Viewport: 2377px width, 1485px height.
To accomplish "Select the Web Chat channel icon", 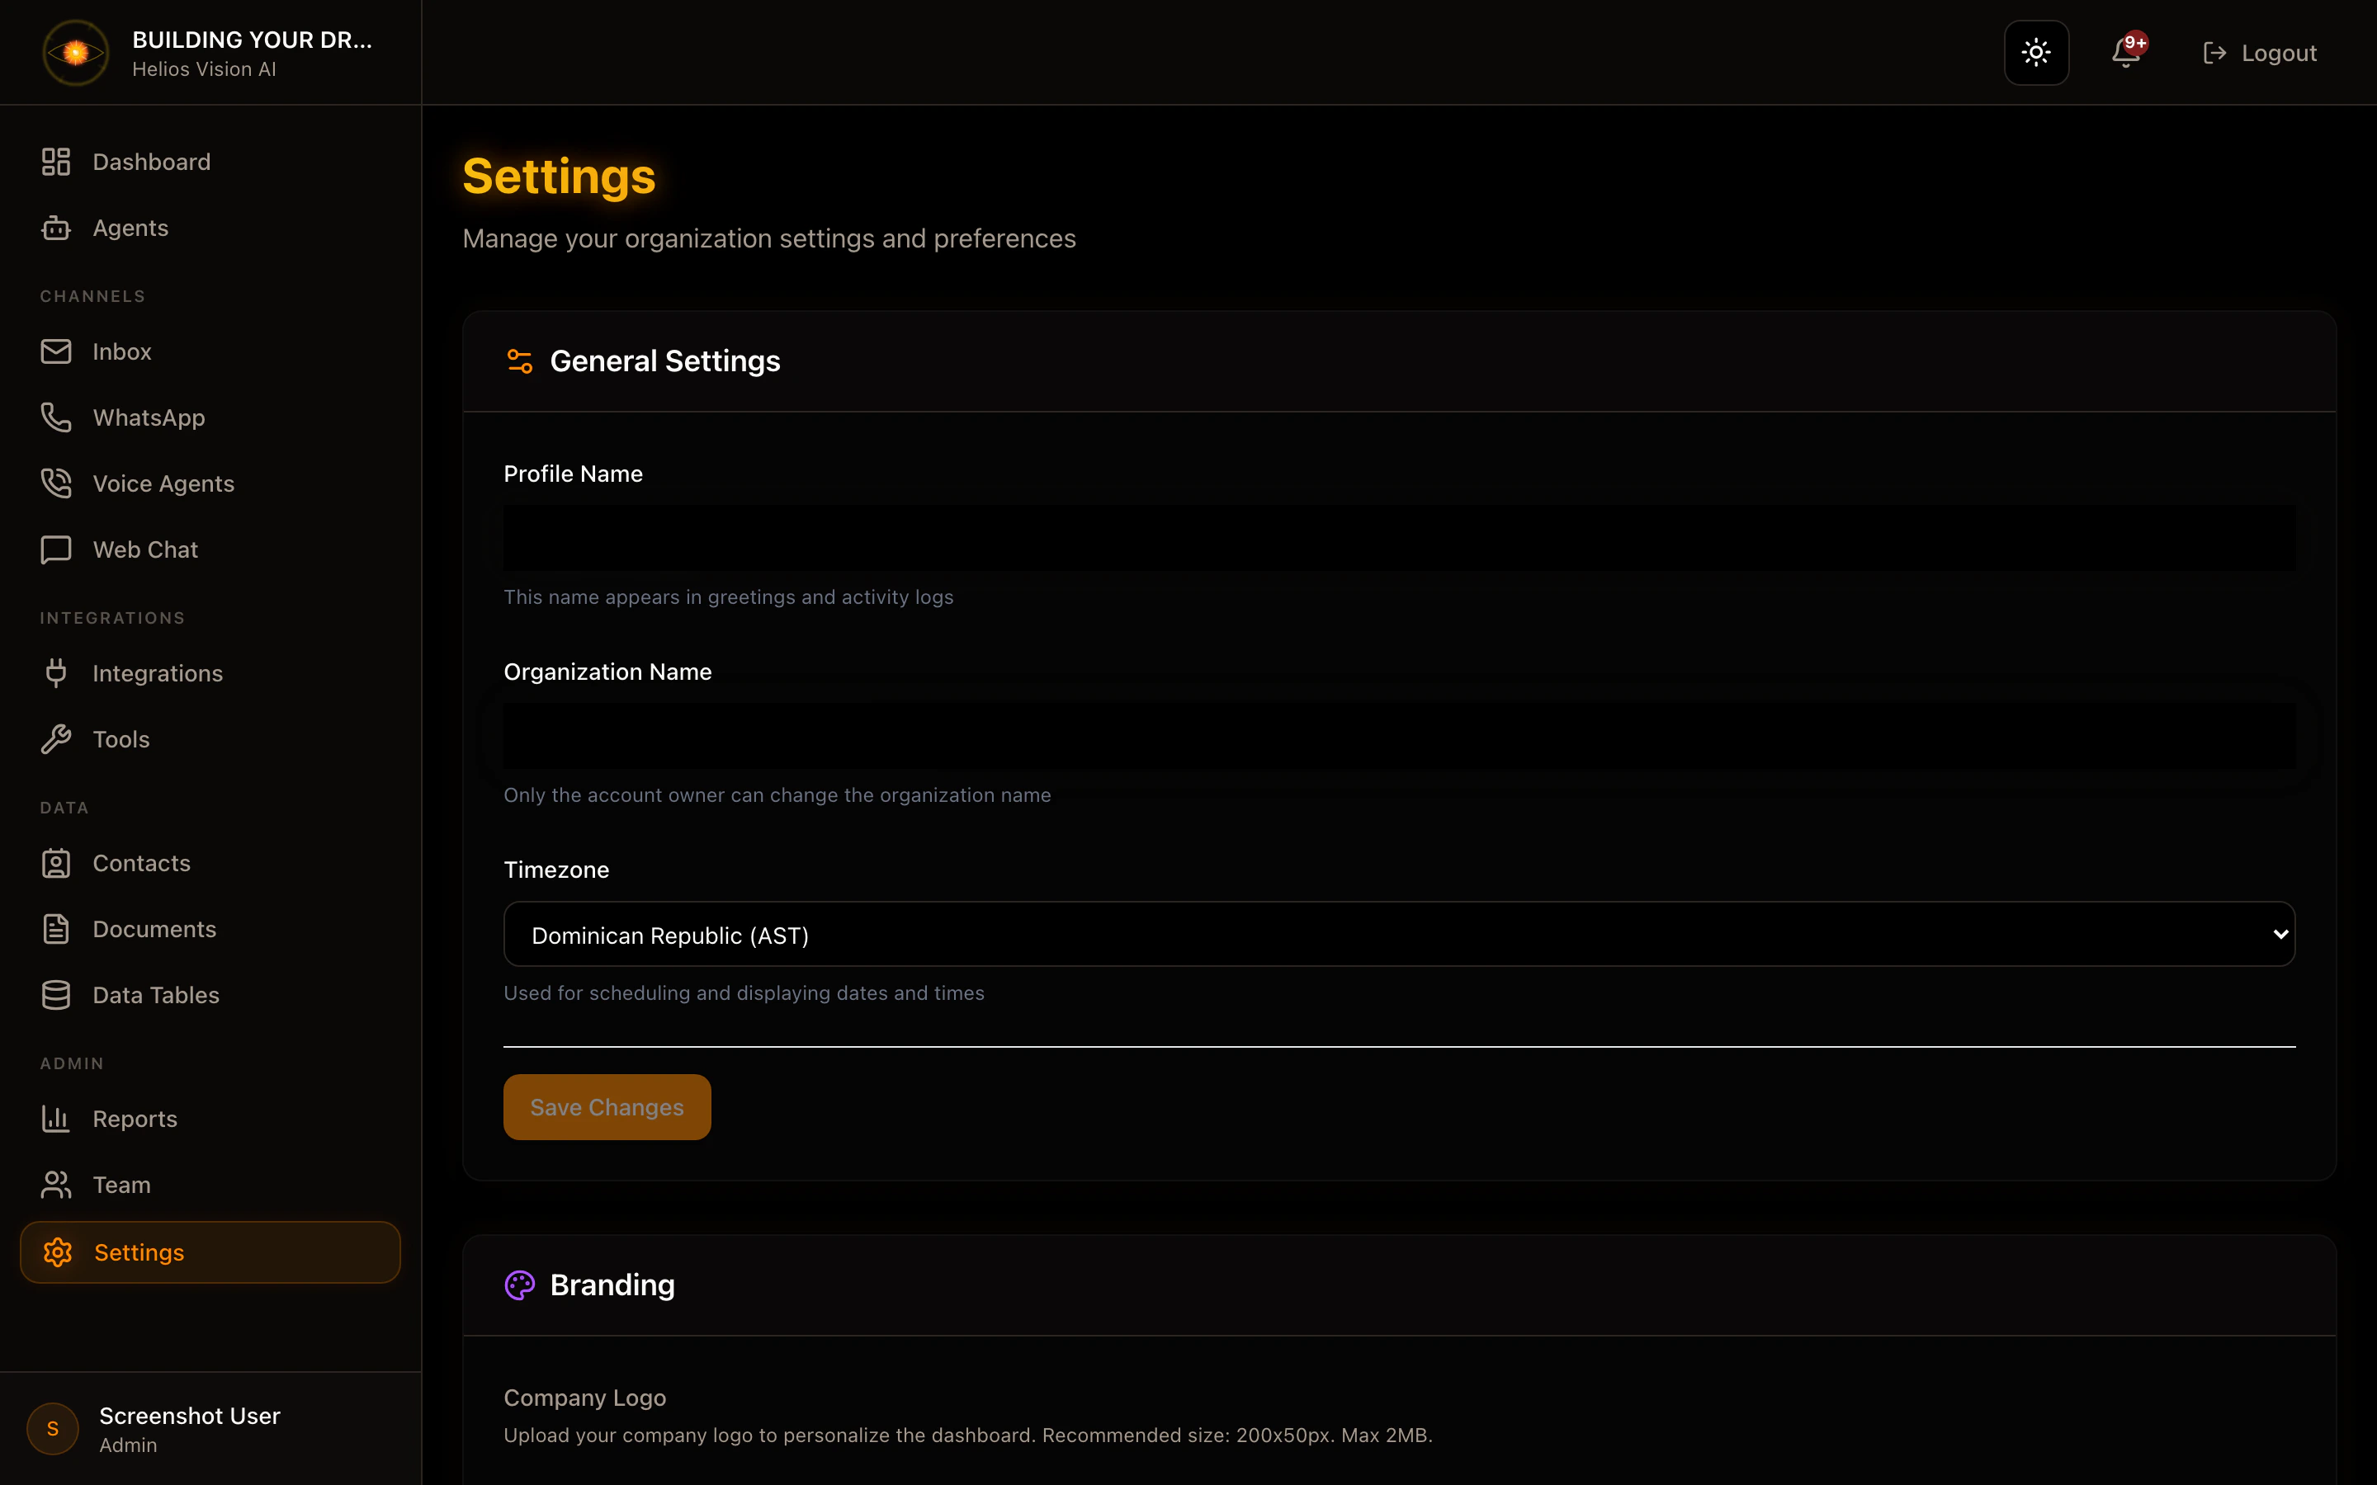I will pyautogui.click(x=56, y=549).
